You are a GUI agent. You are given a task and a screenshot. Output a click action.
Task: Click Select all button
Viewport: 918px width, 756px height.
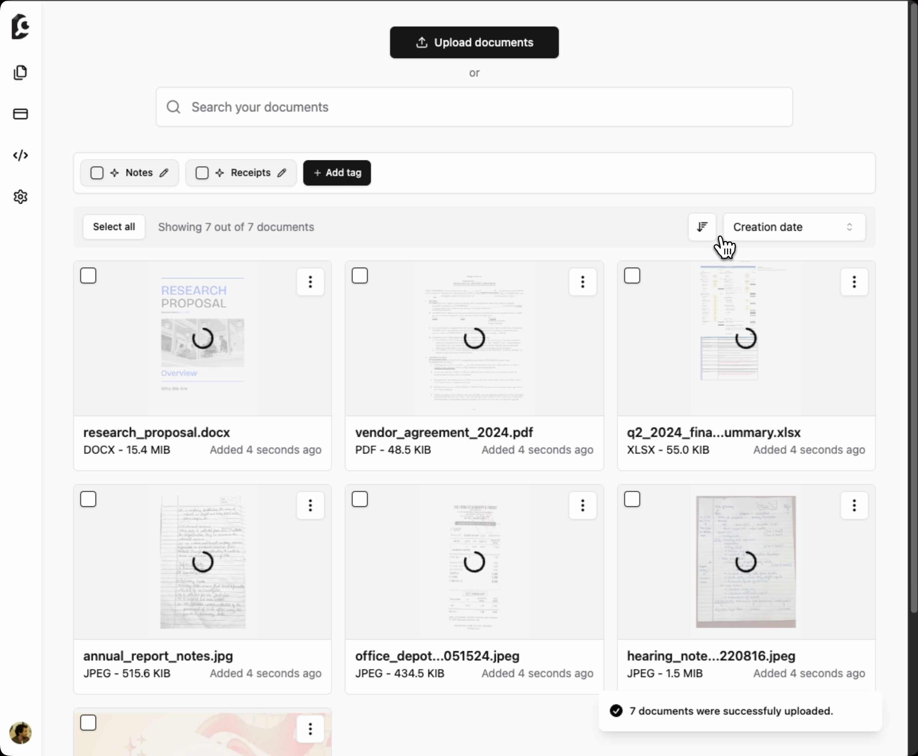114,227
